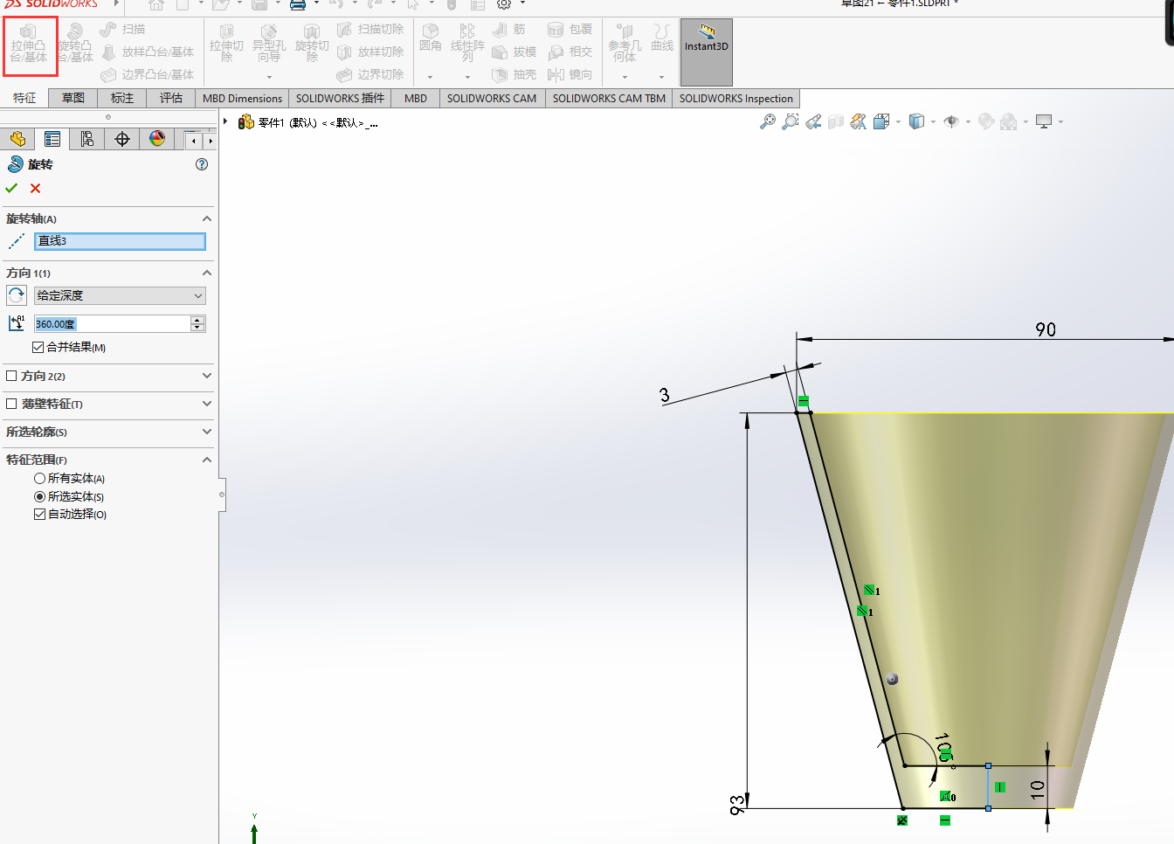The image size is (1174, 844).
Task: Select the 抽壳 shell tool
Action: coord(514,75)
